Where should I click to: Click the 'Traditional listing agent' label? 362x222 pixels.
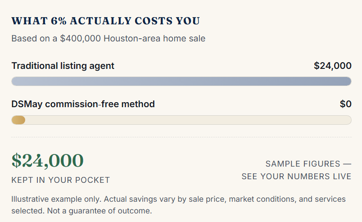pyautogui.click(x=63, y=66)
